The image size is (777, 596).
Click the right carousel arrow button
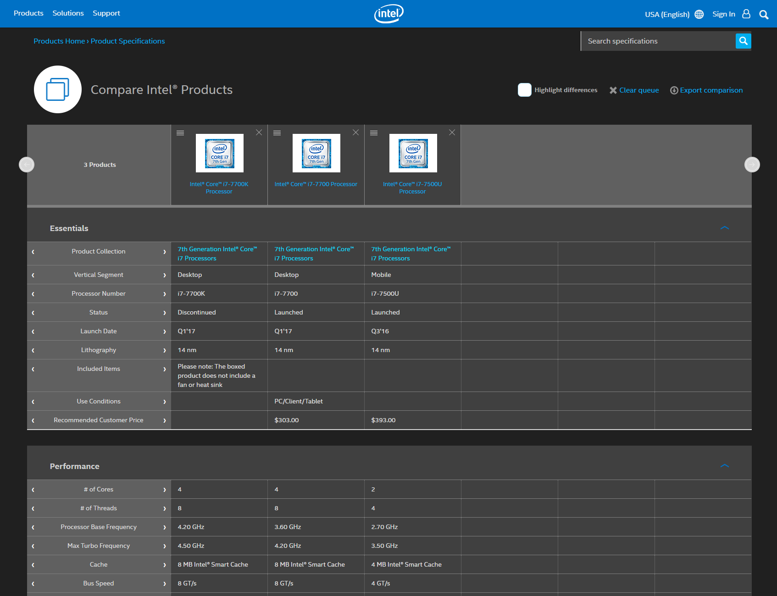[752, 165]
